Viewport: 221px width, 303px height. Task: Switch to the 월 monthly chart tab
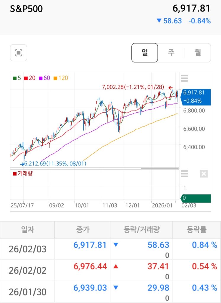[198, 53]
